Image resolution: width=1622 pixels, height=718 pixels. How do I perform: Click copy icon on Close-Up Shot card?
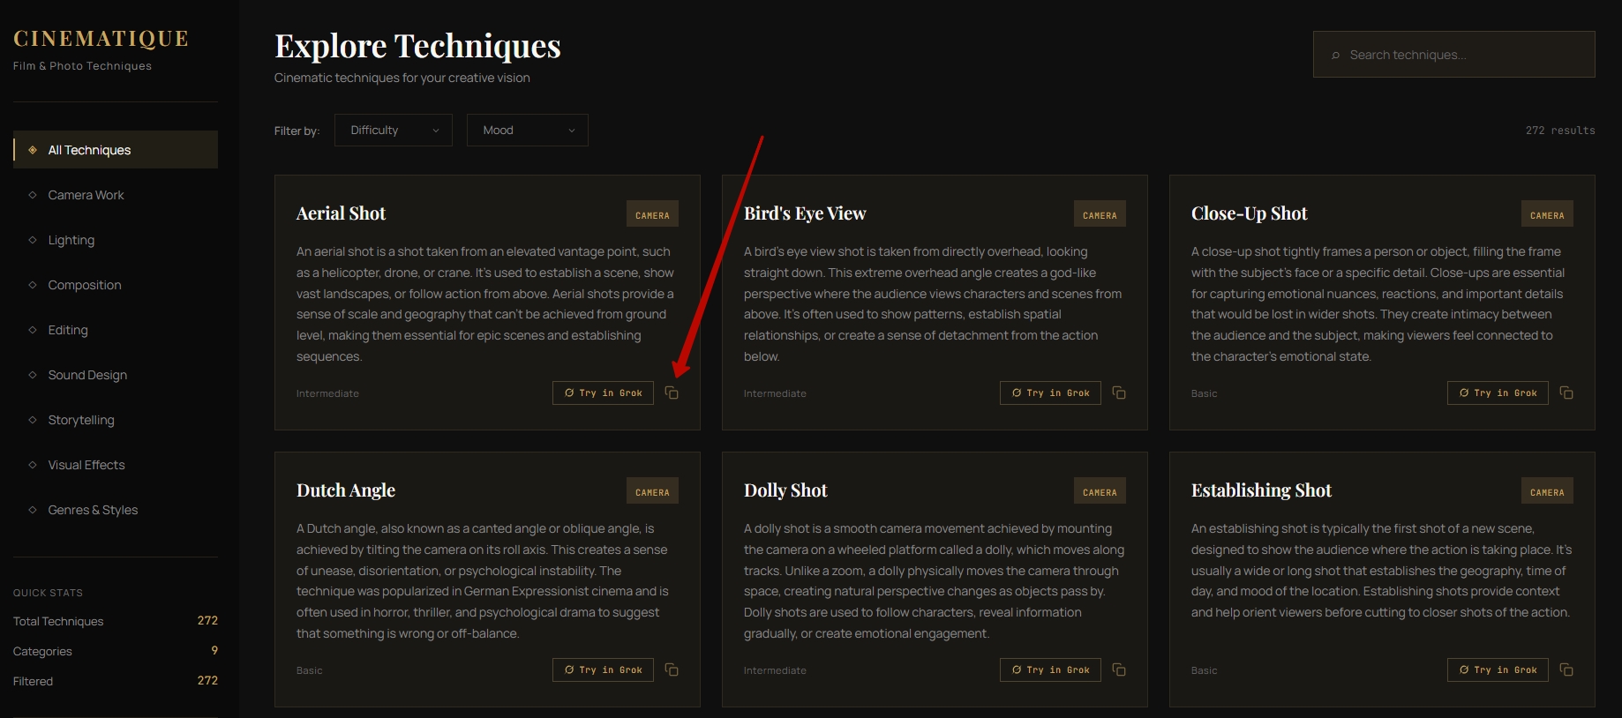click(x=1566, y=393)
